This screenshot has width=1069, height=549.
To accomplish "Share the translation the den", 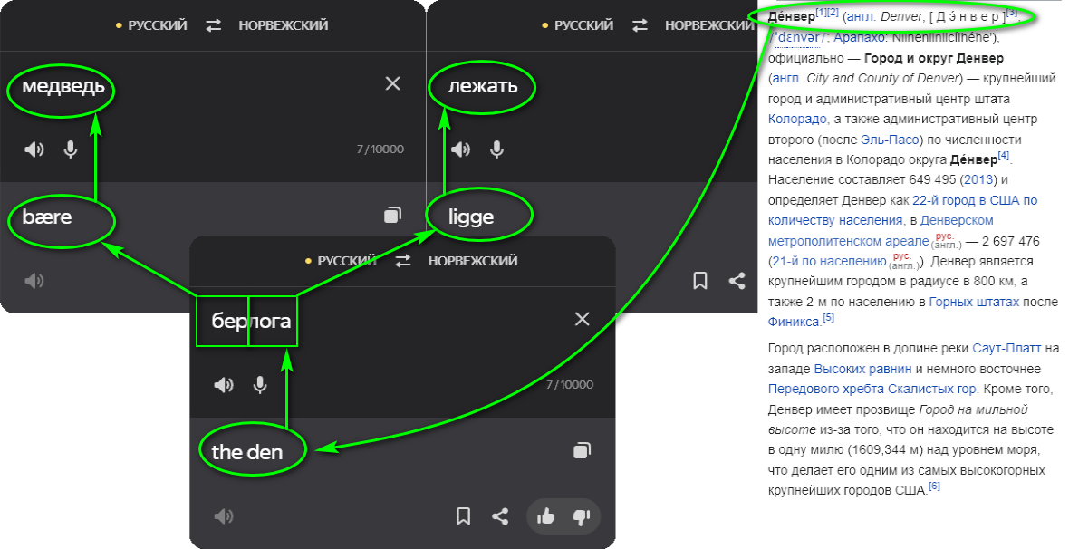I will click(500, 516).
